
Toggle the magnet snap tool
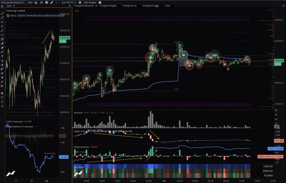click(2, 93)
